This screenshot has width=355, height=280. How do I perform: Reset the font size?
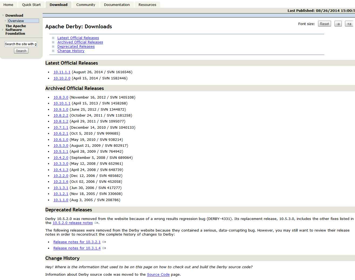324,24
